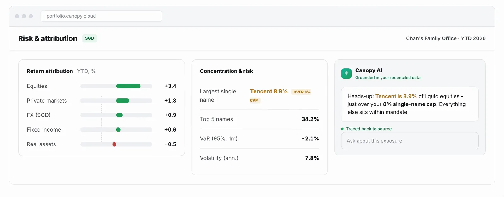Click the SGD currency badge
The height and width of the screenshot is (197, 504).
[89, 38]
